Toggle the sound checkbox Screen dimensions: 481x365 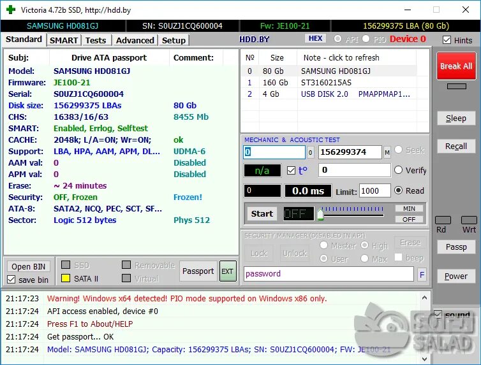coord(438,314)
